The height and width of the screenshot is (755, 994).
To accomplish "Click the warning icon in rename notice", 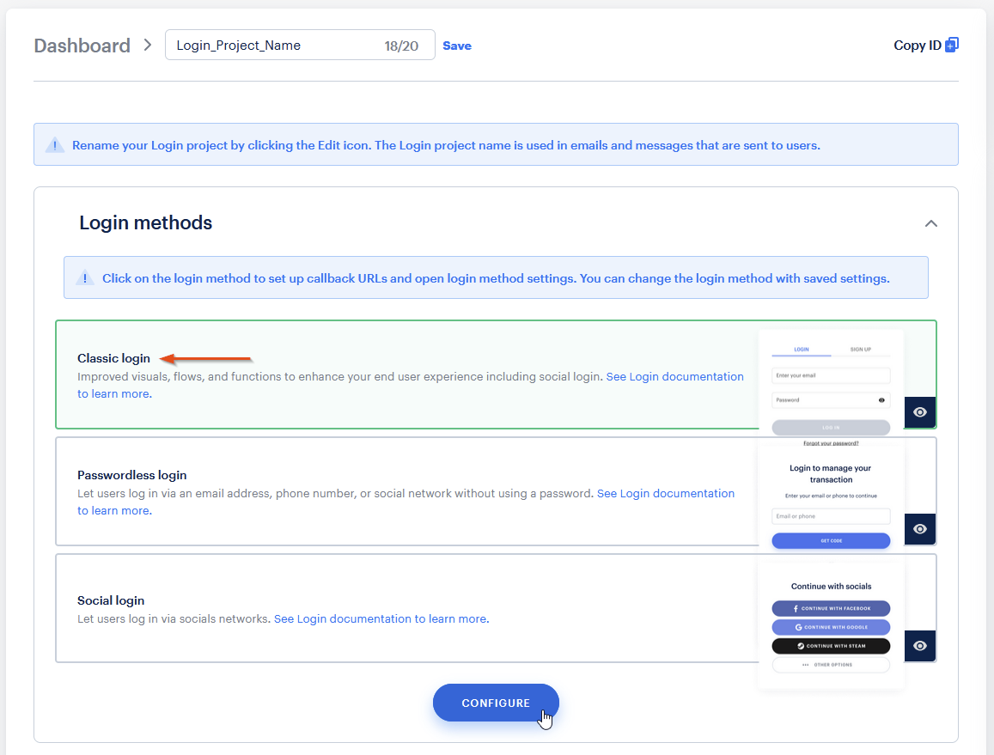I will pyautogui.click(x=55, y=144).
